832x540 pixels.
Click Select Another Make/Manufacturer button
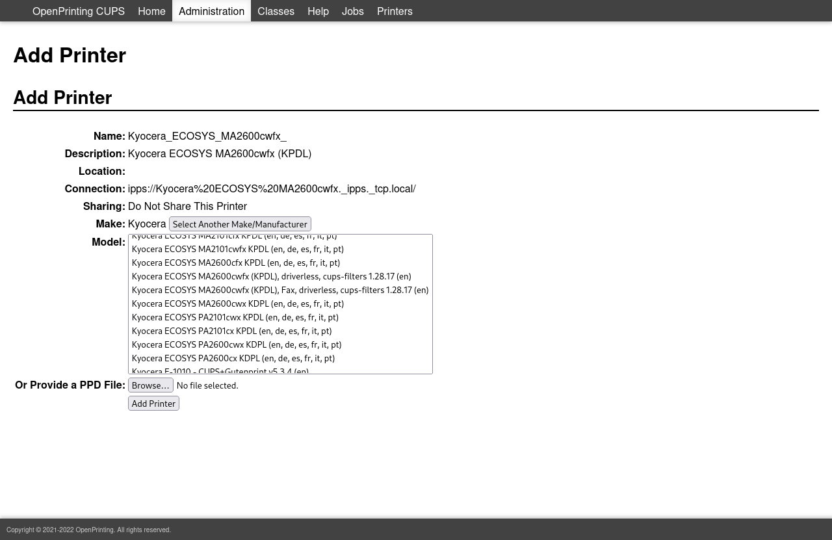pyautogui.click(x=240, y=224)
